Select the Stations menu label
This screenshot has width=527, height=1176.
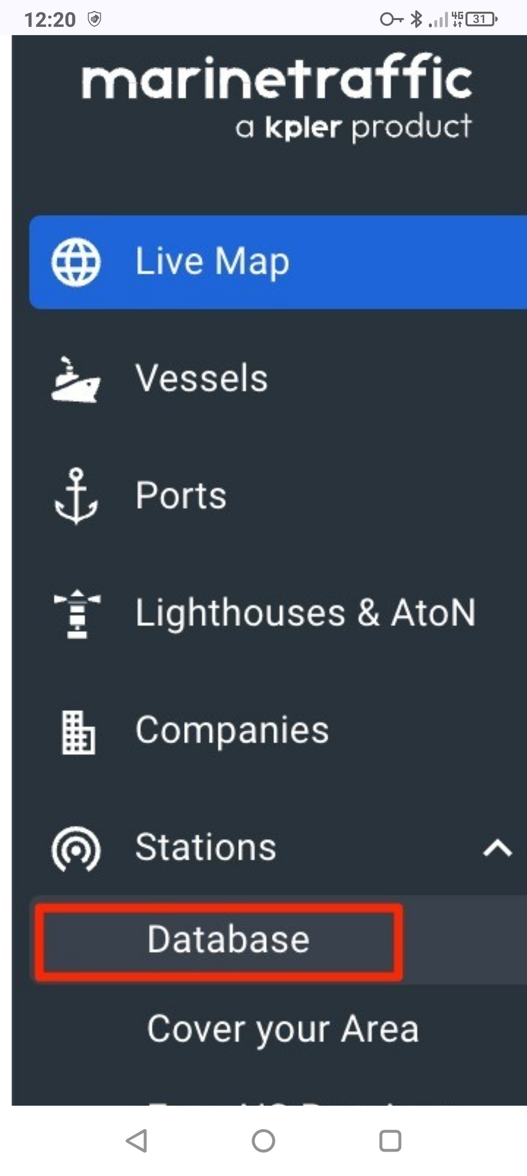(x=205, y=847)
